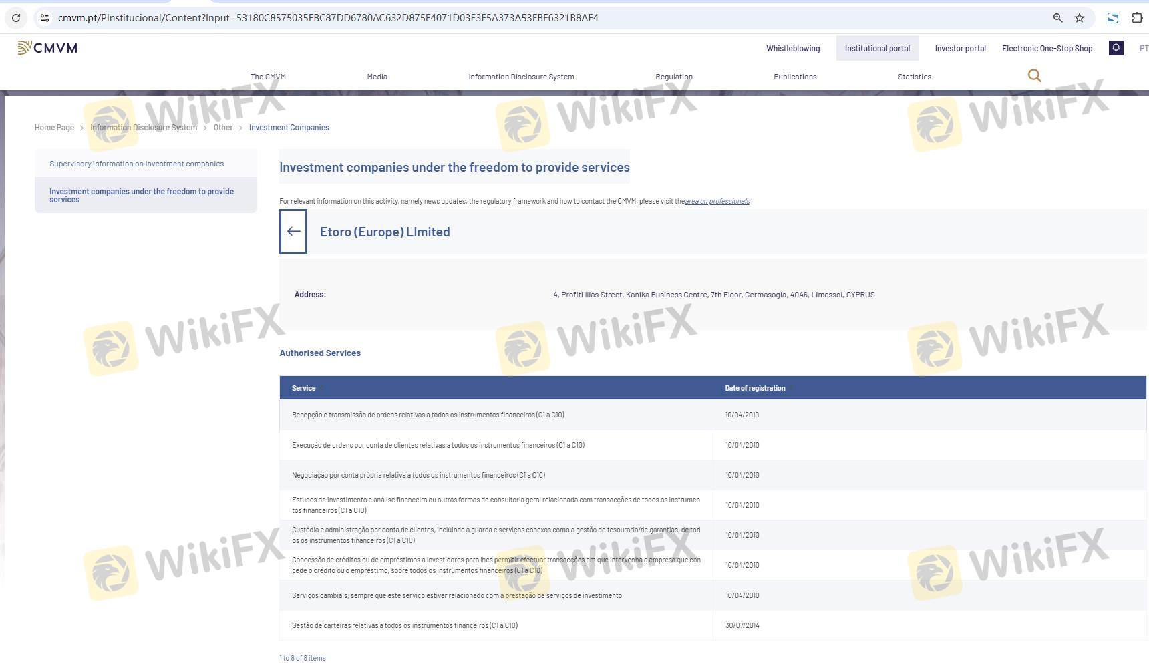Open site search with the orange magnifier
Image resolution: width=1149 pixels, height=670 pixels.
(x=1034, y=76)
